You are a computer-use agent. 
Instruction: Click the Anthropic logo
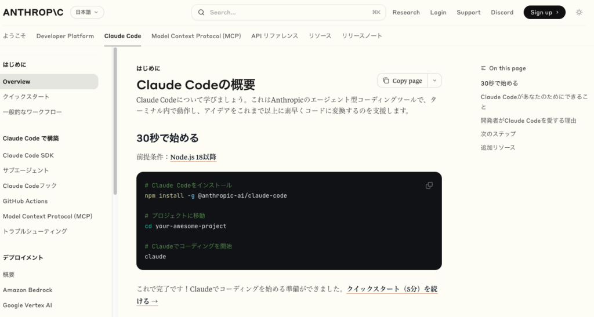pyautogui.click(x=33, y=13)
